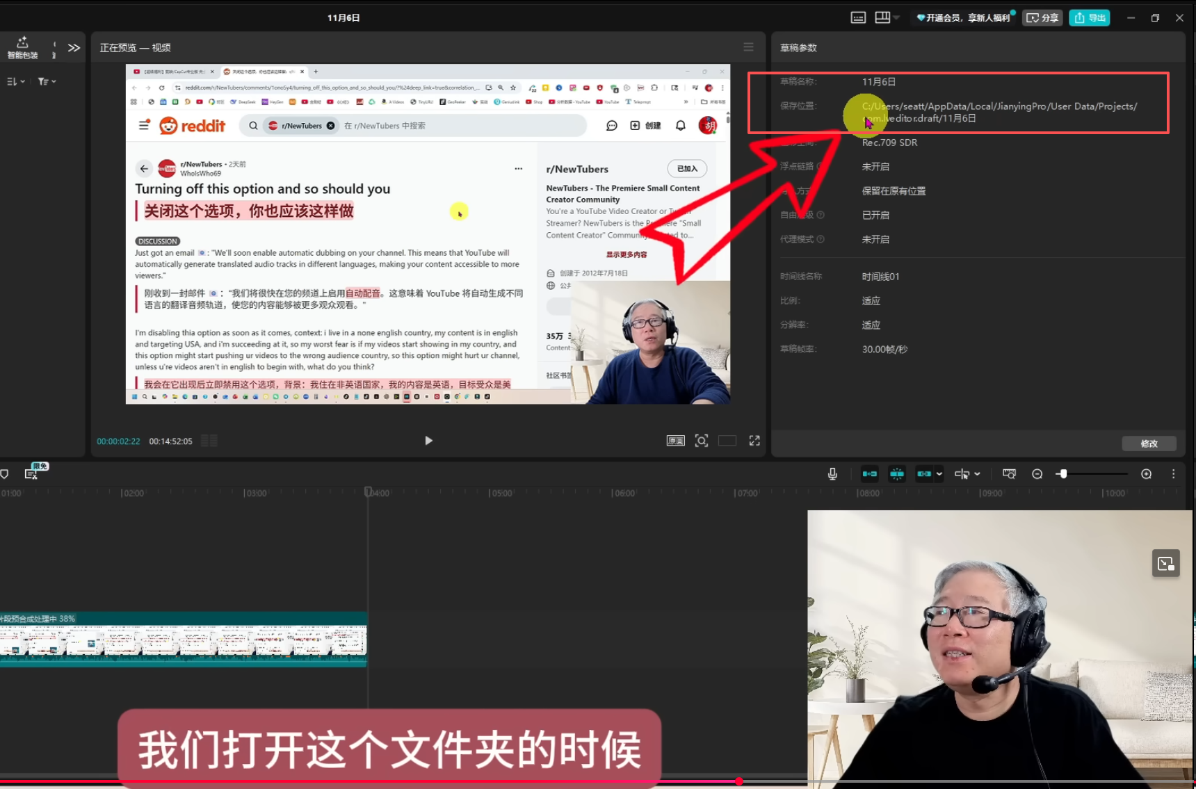Open the filter dropdown in the media panel
The image size is (1196, 789).
46,81
